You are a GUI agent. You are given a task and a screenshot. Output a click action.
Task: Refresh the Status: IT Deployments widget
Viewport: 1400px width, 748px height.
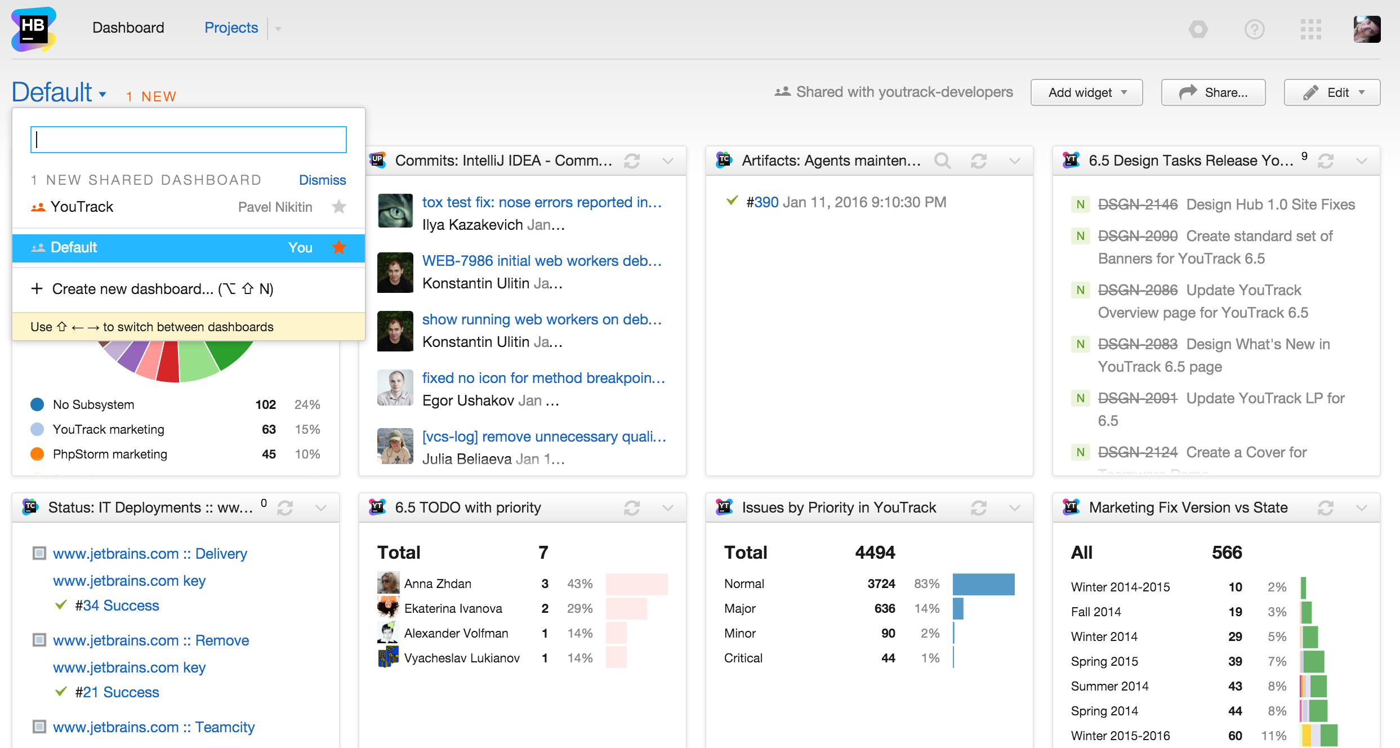pos(285,508)
